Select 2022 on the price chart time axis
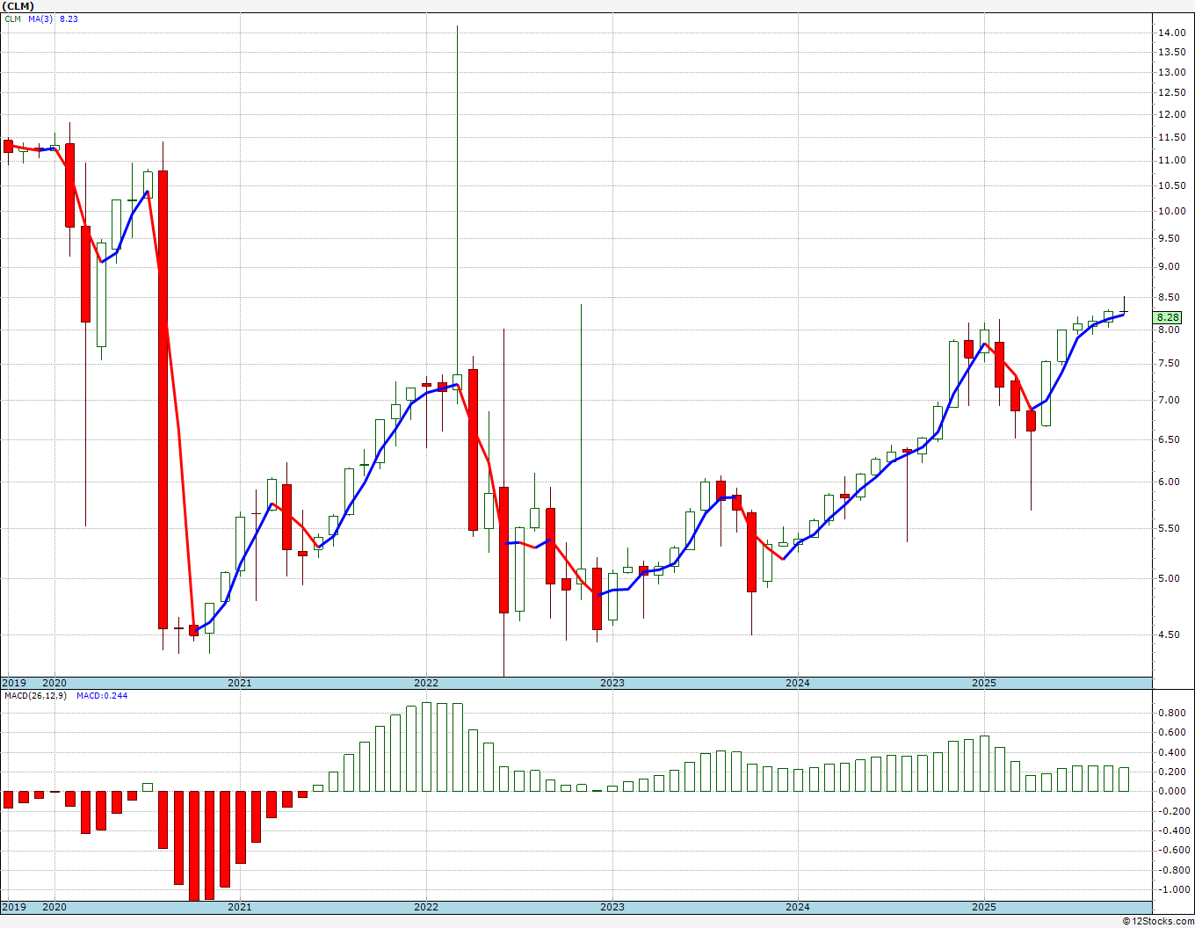Image resolution: width=1195 pixels, height=928 pixels. 426,683
